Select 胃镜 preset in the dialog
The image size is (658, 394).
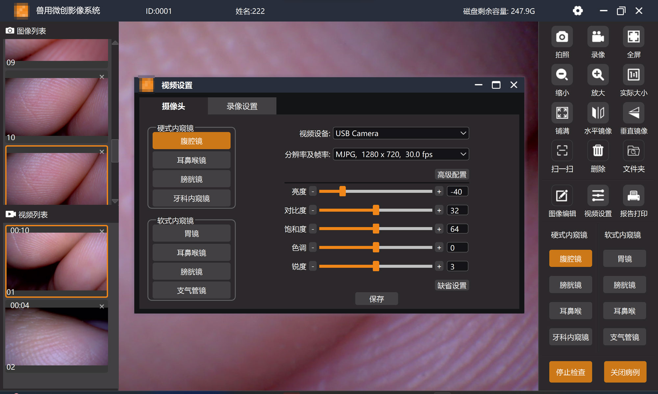(x=191, y=234)
